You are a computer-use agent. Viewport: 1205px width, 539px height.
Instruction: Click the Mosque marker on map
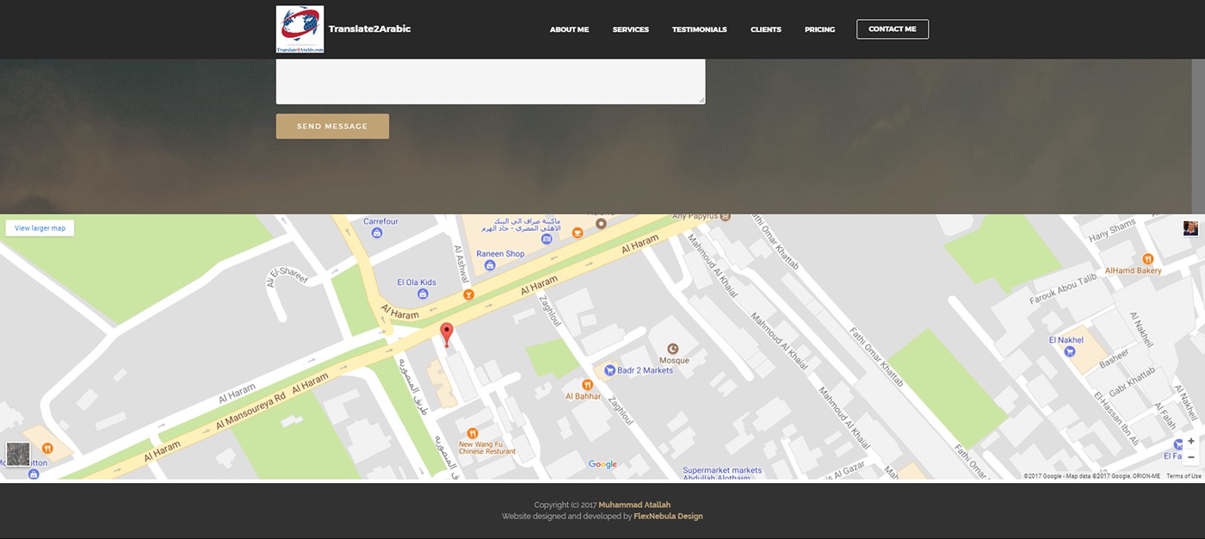pyautogui.click(x=674, y=349)
